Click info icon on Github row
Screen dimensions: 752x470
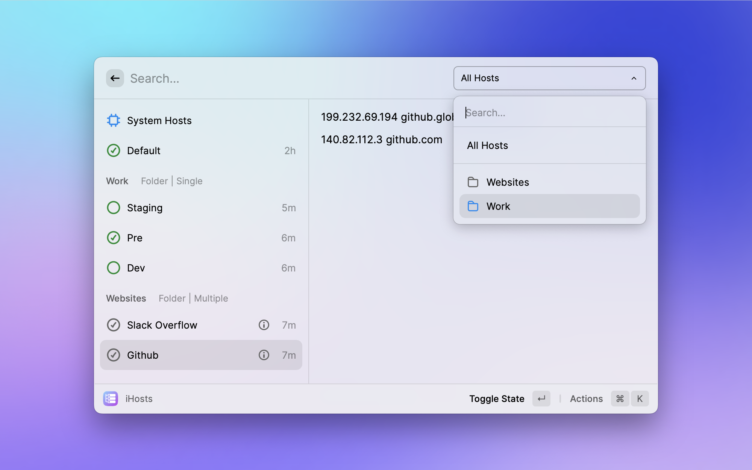[x=264, y=355]
